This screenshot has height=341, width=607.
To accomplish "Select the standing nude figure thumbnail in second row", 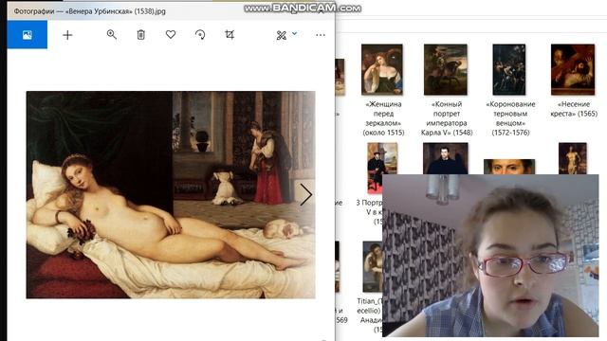I will coord(573,158).
